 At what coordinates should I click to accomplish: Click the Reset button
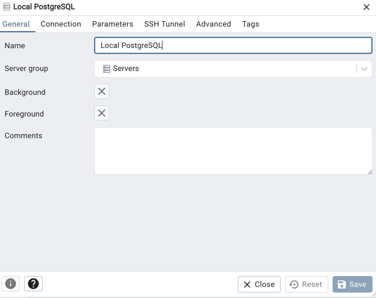point(306,284)
